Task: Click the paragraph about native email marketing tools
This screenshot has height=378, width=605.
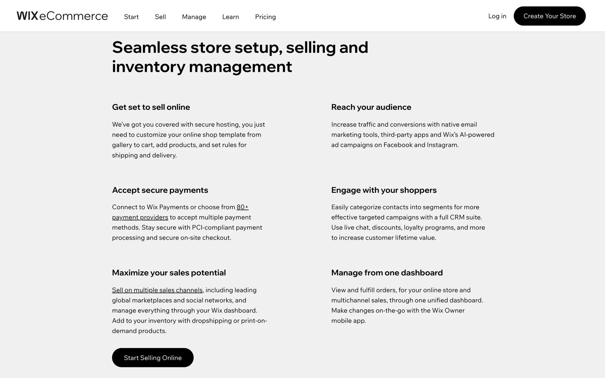Action: (412, 135)
